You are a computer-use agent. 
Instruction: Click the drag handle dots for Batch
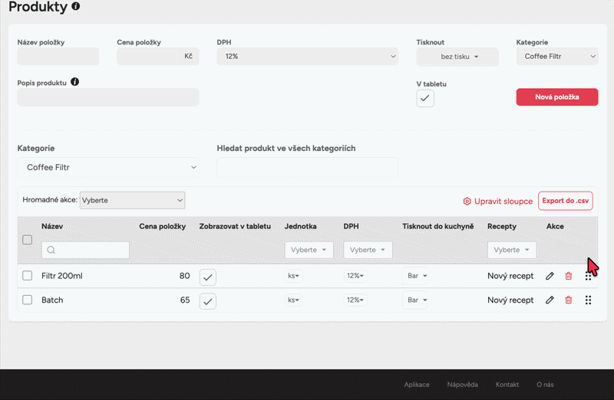[x=588, y=300]
